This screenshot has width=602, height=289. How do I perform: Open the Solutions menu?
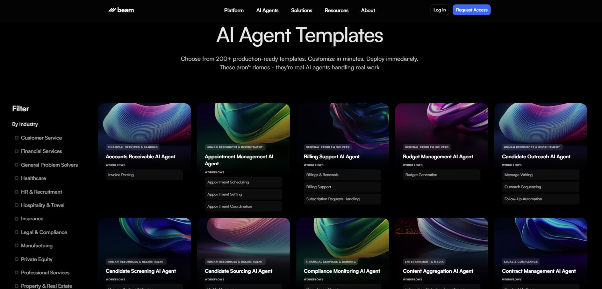301,10
